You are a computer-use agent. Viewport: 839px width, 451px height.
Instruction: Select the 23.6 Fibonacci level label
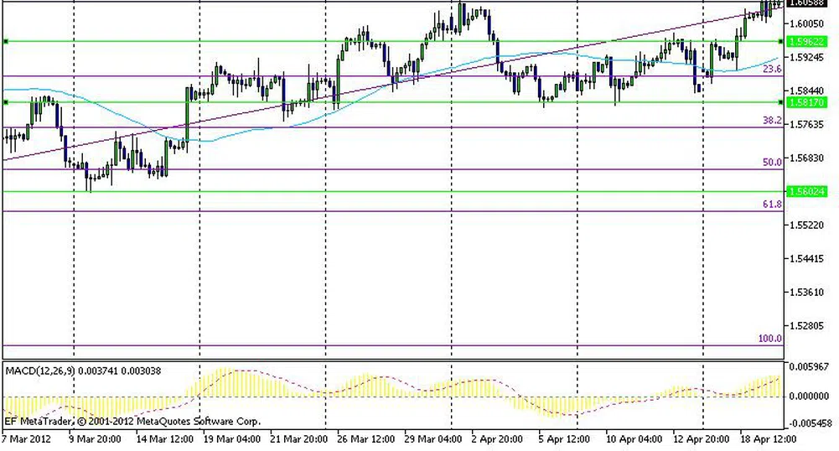pos(771,70)
